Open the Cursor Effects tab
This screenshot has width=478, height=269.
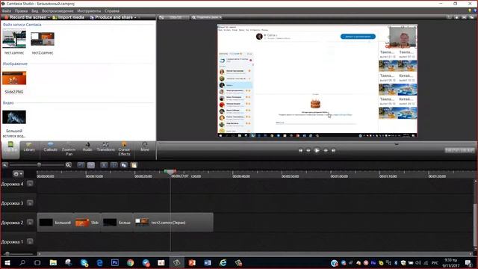click(x=124, y=149)
